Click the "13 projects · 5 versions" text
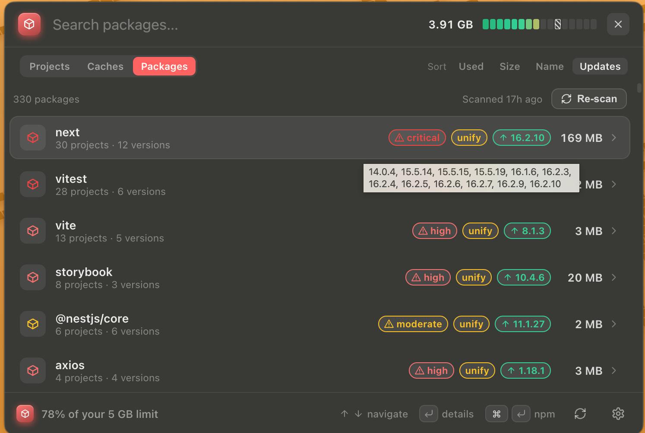This screenshot has width=645, height=433. pos(110,238)
